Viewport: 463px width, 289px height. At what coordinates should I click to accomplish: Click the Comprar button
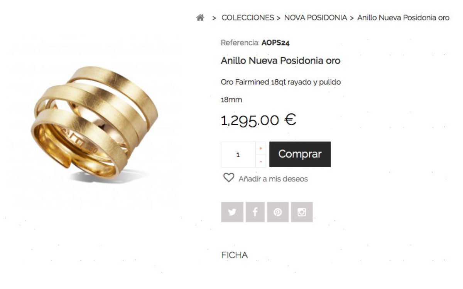(300, 154)
